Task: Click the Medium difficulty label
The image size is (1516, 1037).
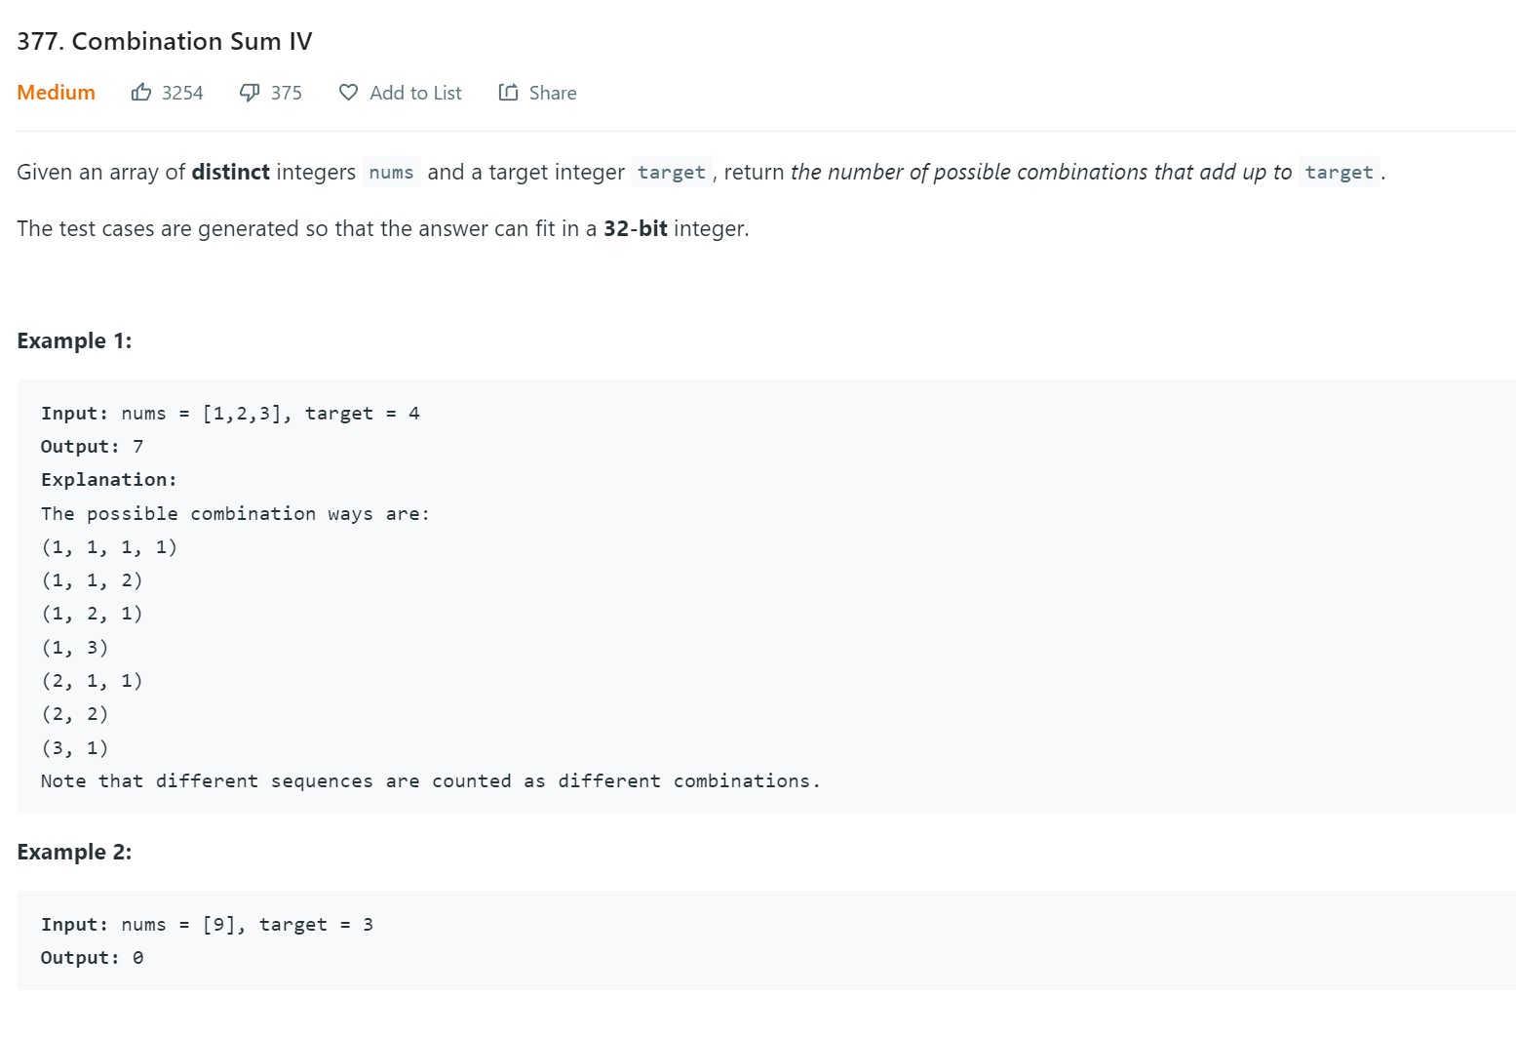Action: pos(56,93)
